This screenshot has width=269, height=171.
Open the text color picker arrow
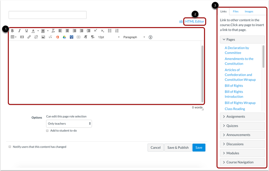[38, 31]
